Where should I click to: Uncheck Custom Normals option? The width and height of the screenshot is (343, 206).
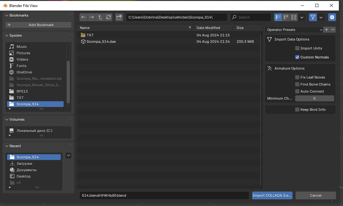click(x=297, y=57)
